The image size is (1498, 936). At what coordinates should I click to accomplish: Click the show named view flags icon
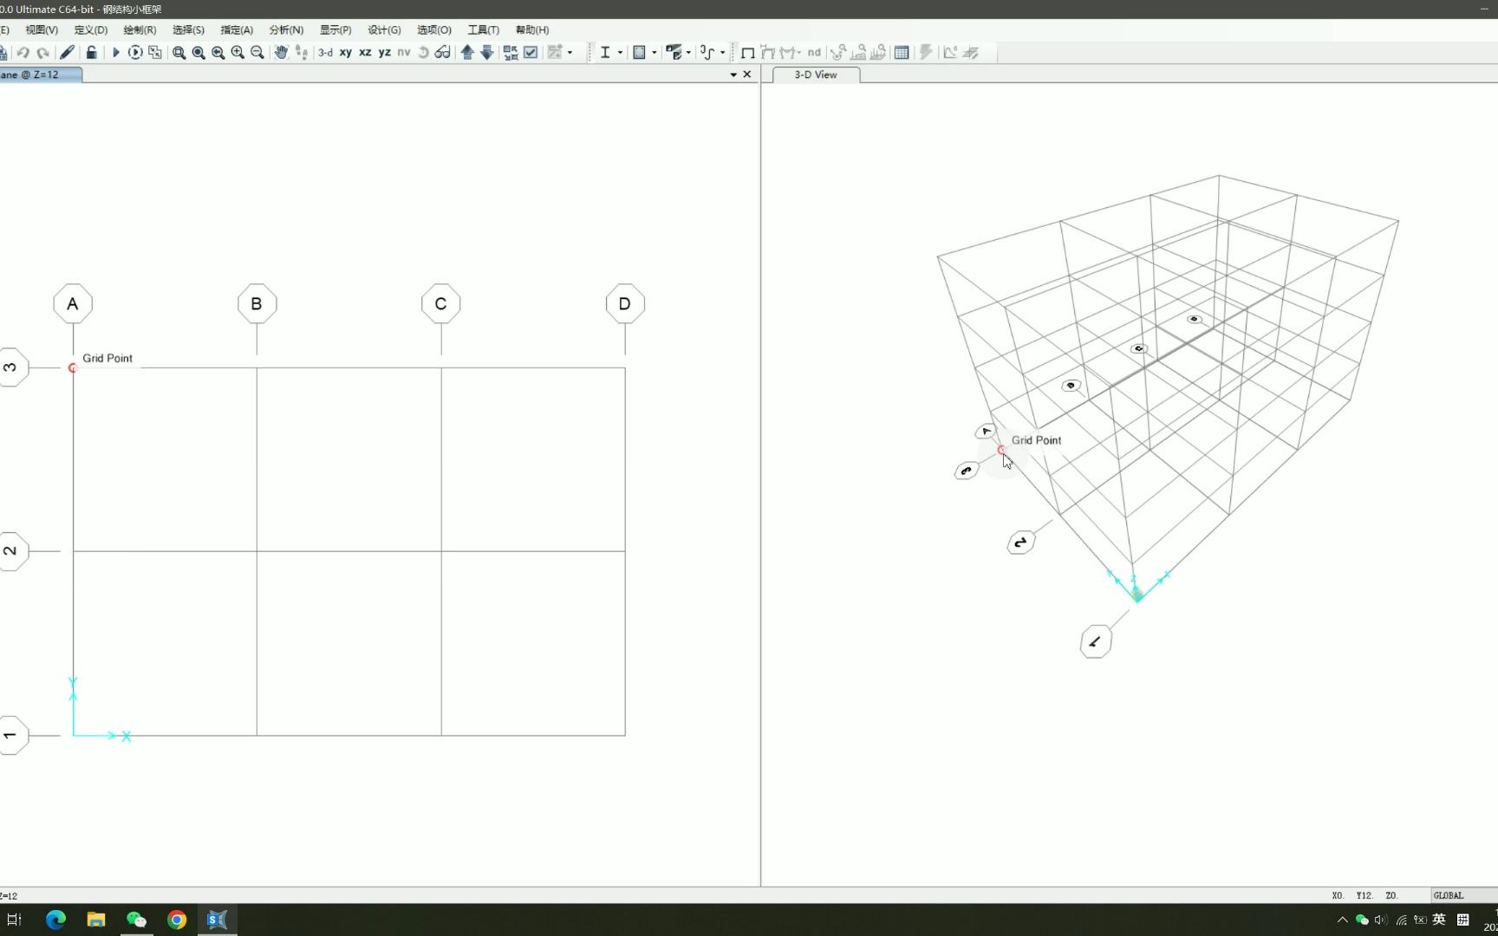click(x=674, y=53)
